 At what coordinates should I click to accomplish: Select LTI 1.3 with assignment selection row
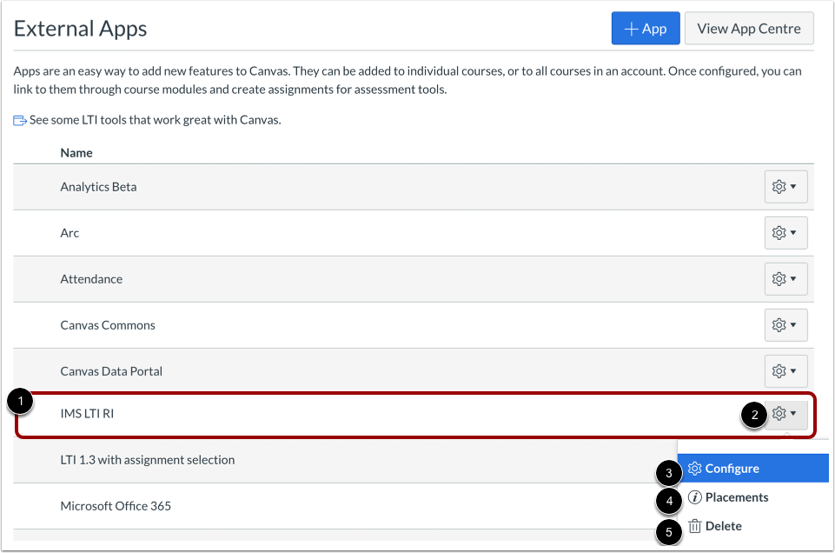345,460
